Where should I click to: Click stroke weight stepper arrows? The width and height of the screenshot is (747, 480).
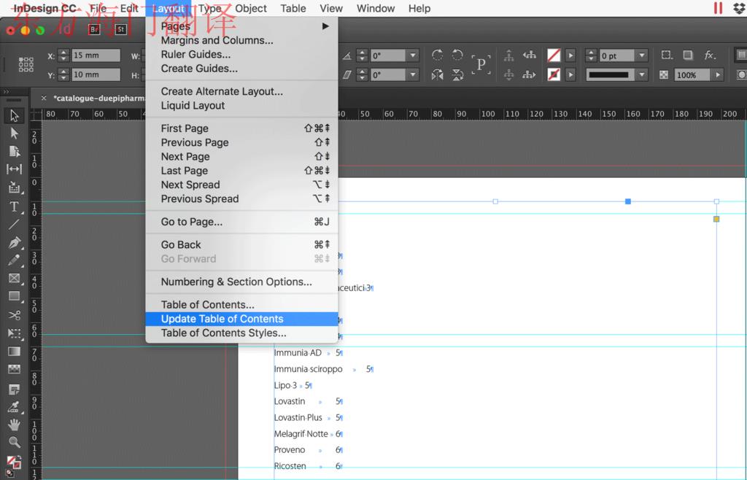591,55
